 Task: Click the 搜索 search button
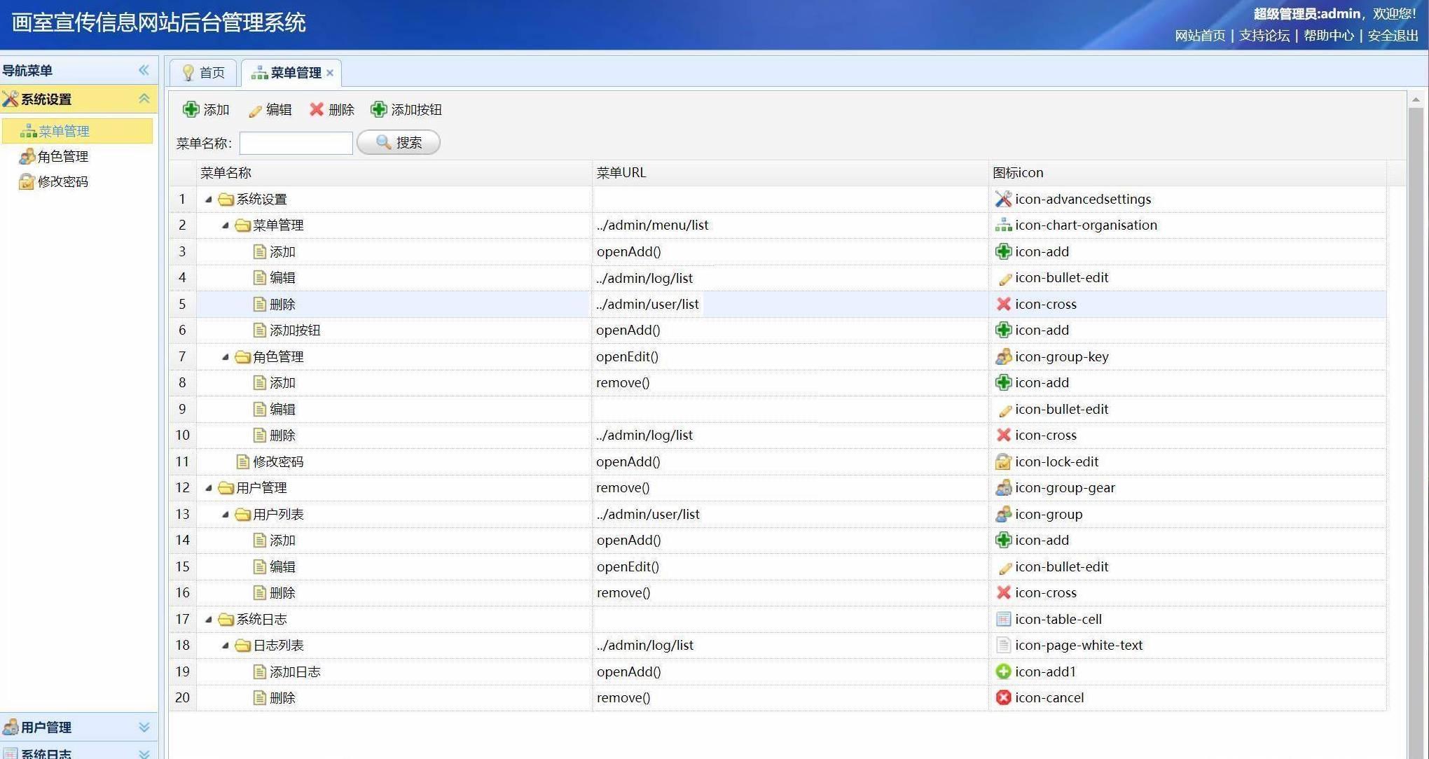point(399,143)
